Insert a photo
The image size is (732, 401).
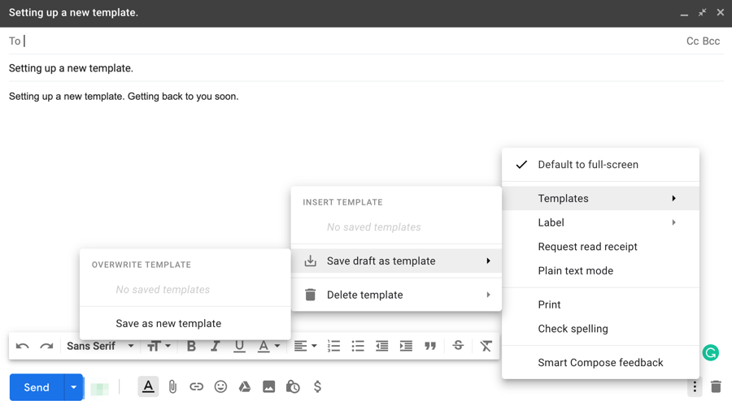pyautogui.click(x=269, y=386)
